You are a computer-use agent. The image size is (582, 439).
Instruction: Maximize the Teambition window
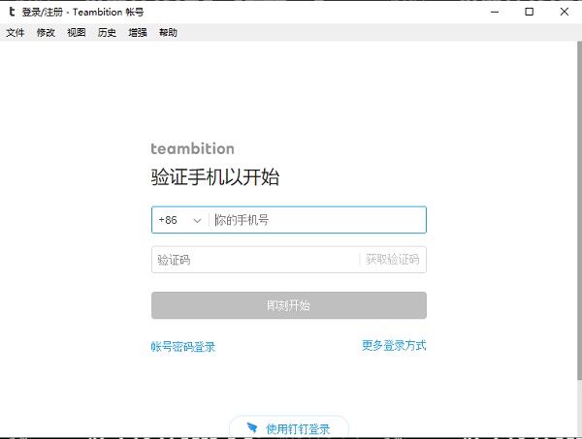point(530,12)
